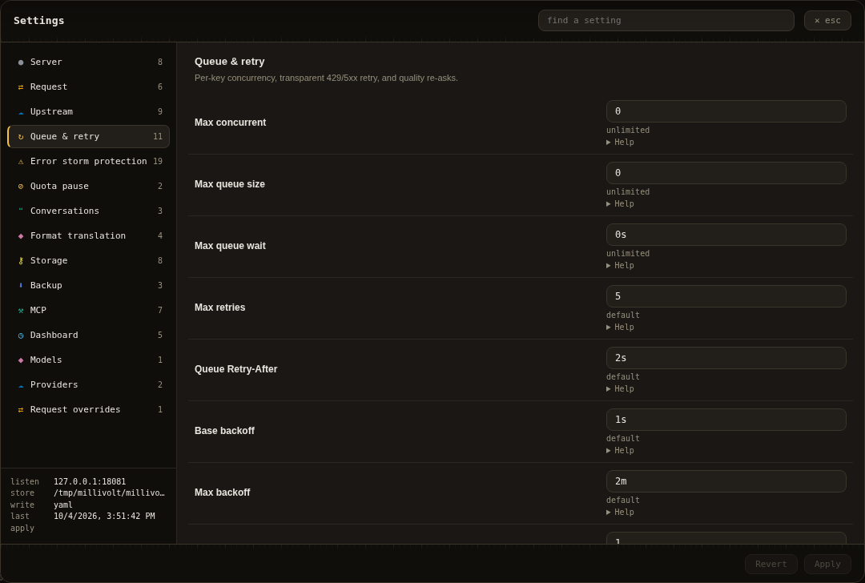Open the Upstream settings section
This screenshot has width=865, height=583.
coord(88,111)
